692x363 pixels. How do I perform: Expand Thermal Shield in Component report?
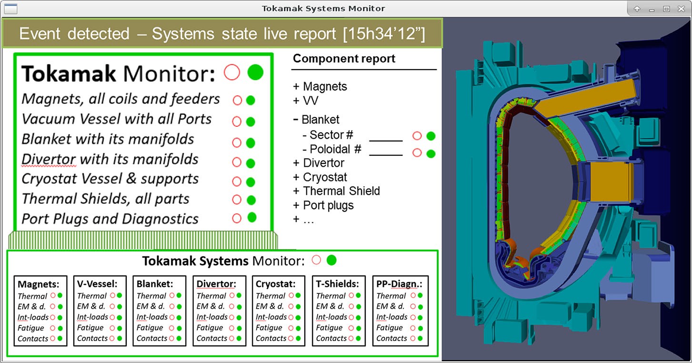coord(296,191)
